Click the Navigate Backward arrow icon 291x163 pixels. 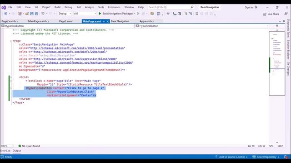(x=6, y=14)
